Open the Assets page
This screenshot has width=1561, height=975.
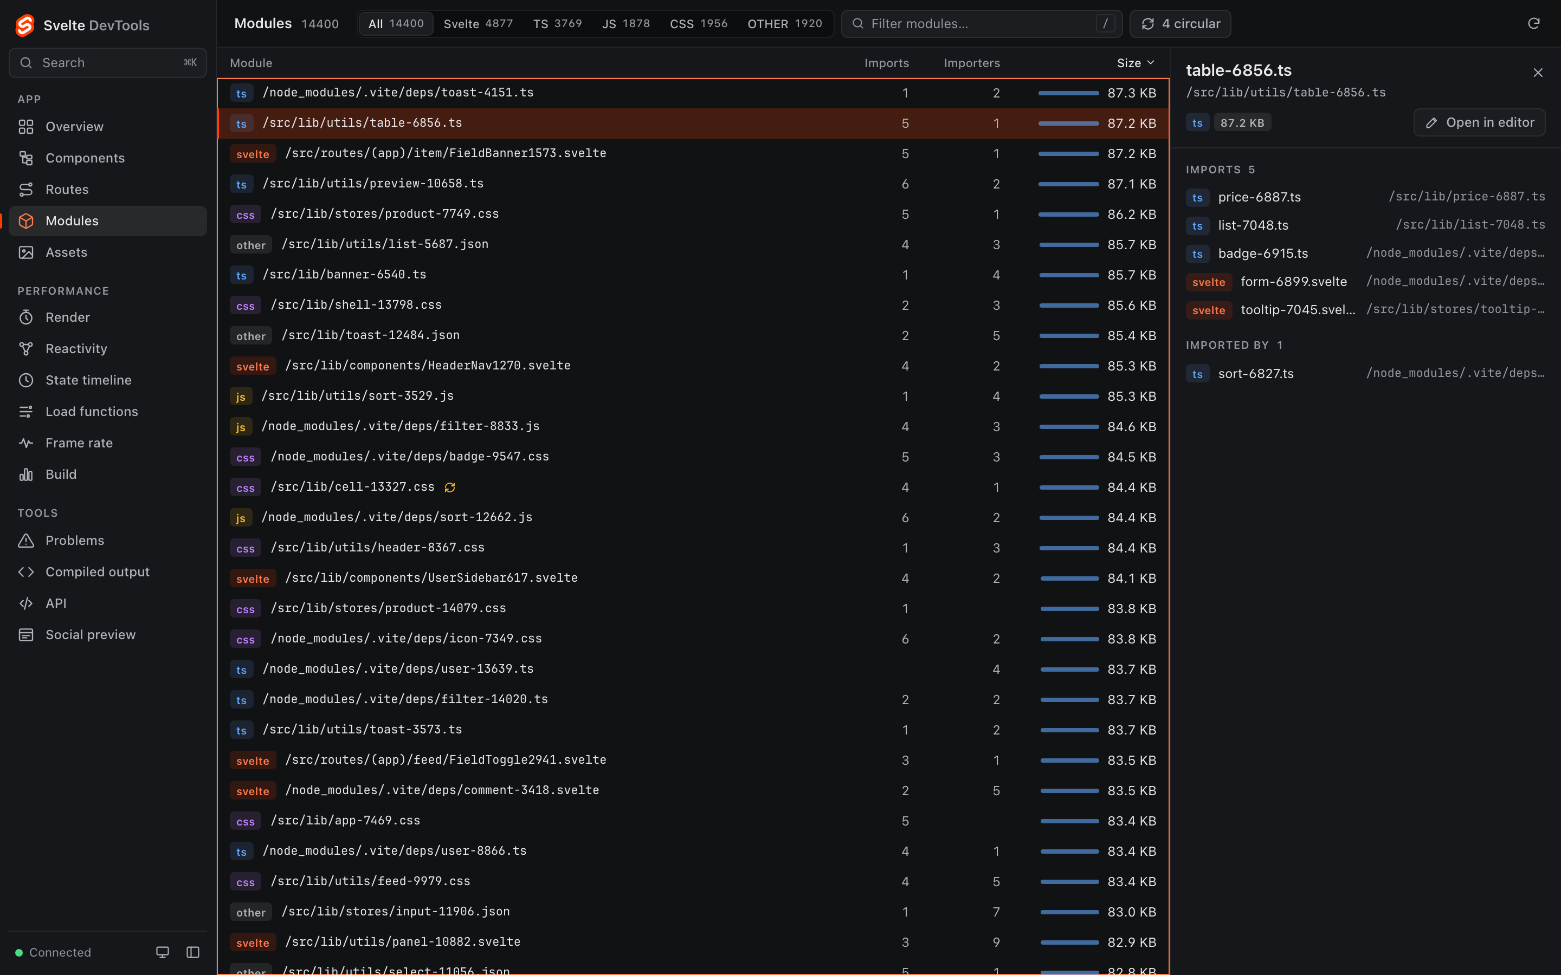pos(108,252)
